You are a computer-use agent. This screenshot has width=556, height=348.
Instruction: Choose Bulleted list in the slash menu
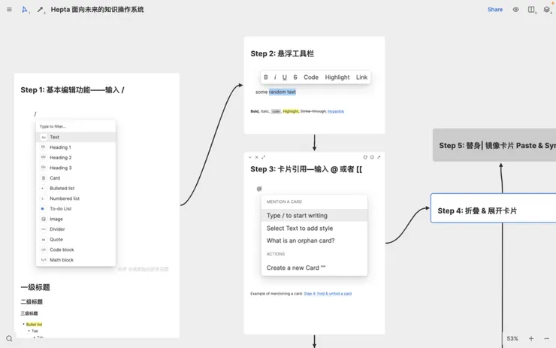pos(76,189)
